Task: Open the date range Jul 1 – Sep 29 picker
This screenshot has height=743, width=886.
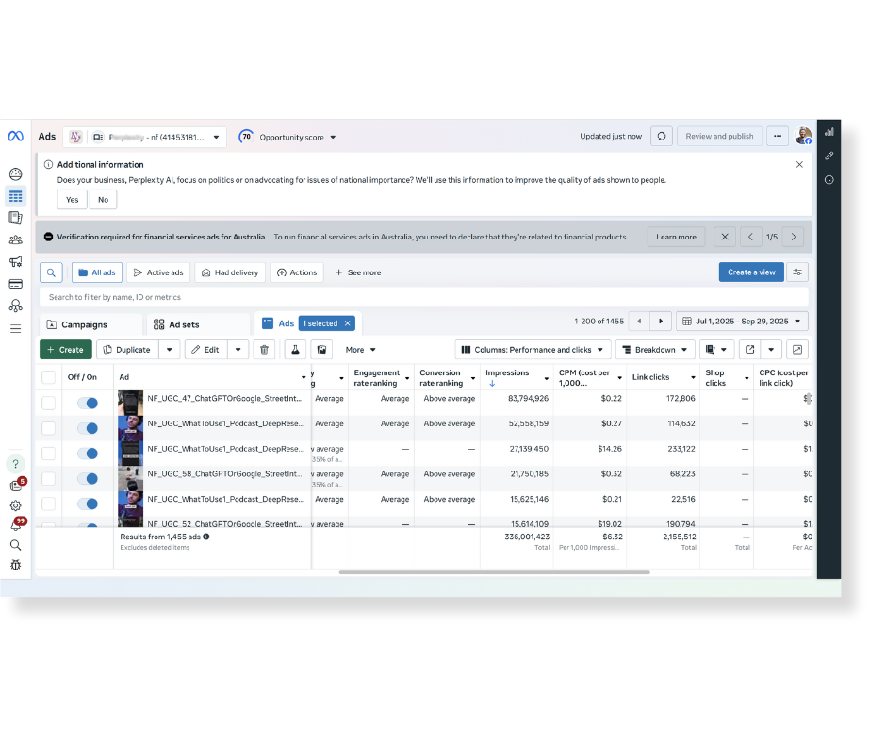Action: pyautogui.click(x=742, y=322)
